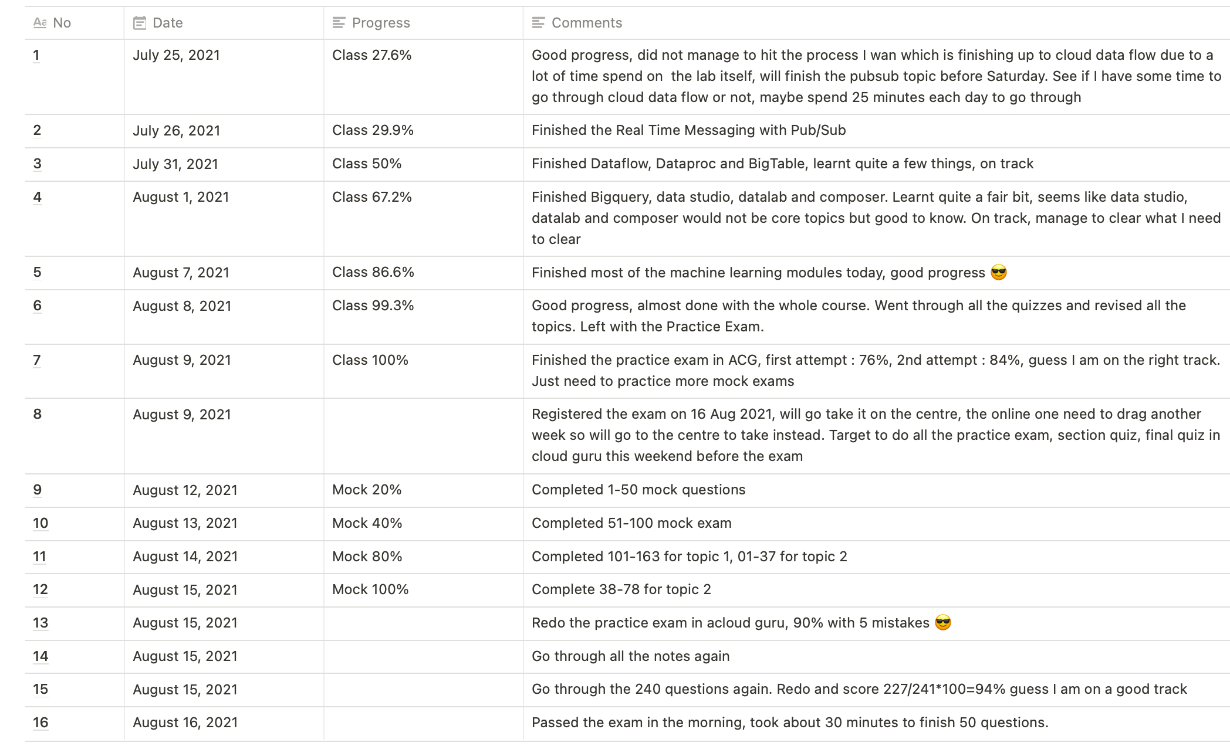Viewport: 1230px width, 746px height.
Task: Open the Comments column header menu
Action: coord(586,23)
